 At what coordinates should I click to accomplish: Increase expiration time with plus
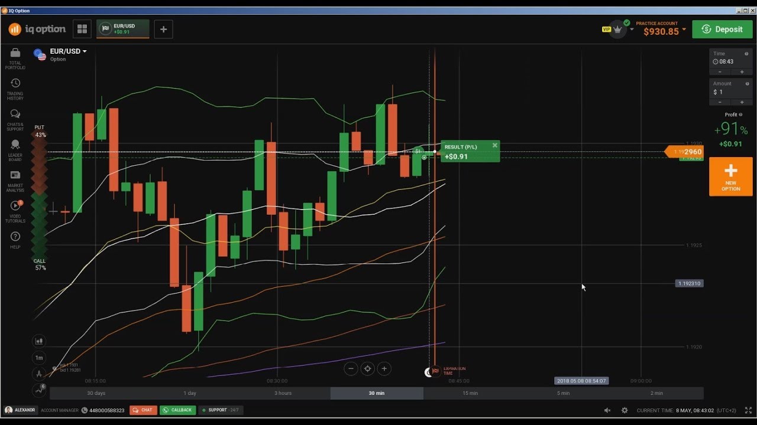742,72
